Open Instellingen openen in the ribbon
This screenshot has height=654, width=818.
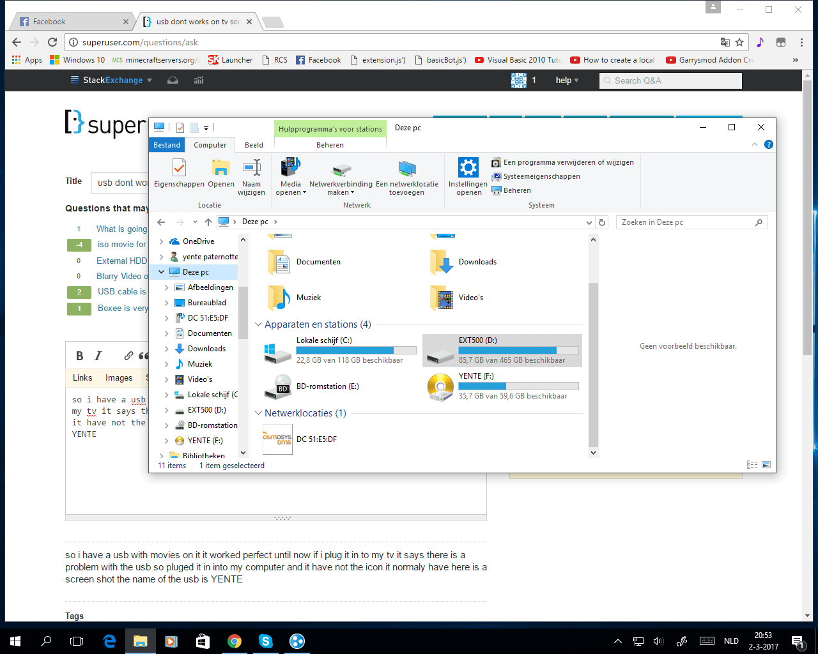468,177
